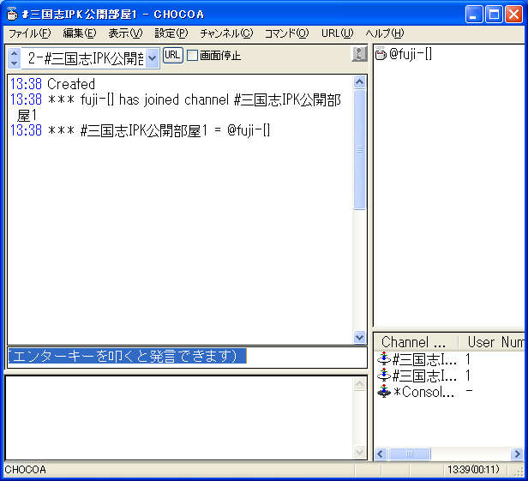Click the channel switcher up/down spinner
528x481 pixels.
(x=14, y=58)
